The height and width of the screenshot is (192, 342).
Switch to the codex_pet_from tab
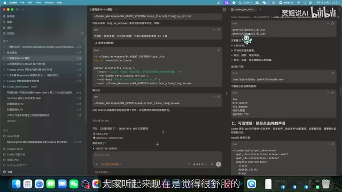coord(244,10)
